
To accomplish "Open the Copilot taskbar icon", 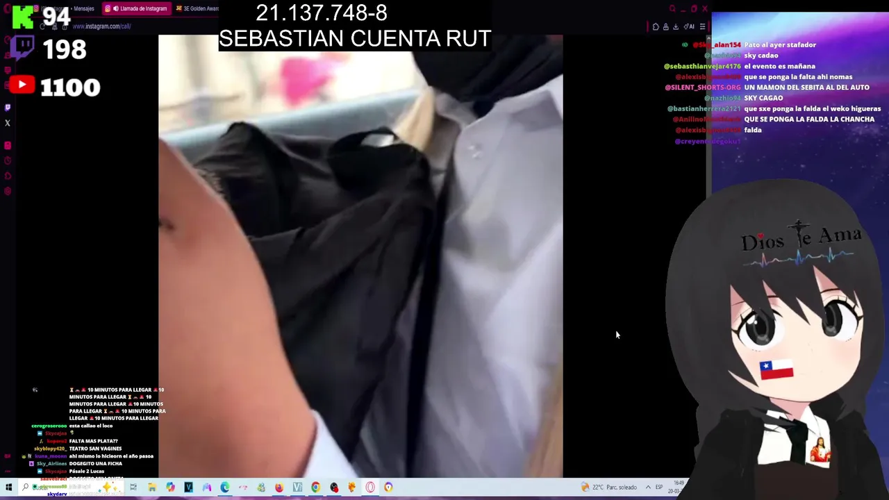I will click(170, 487).
